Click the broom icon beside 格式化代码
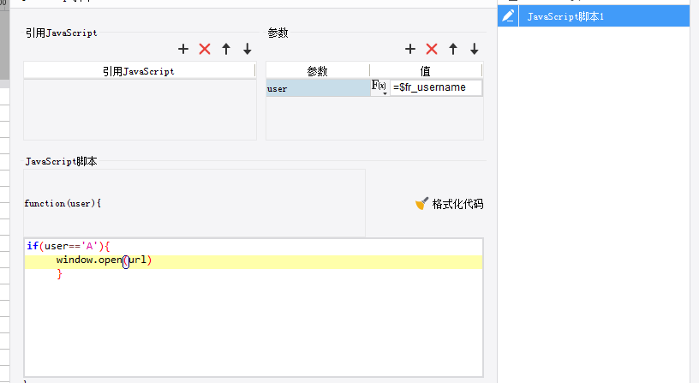The image size is (699, 383). click(x=421, y=204)
